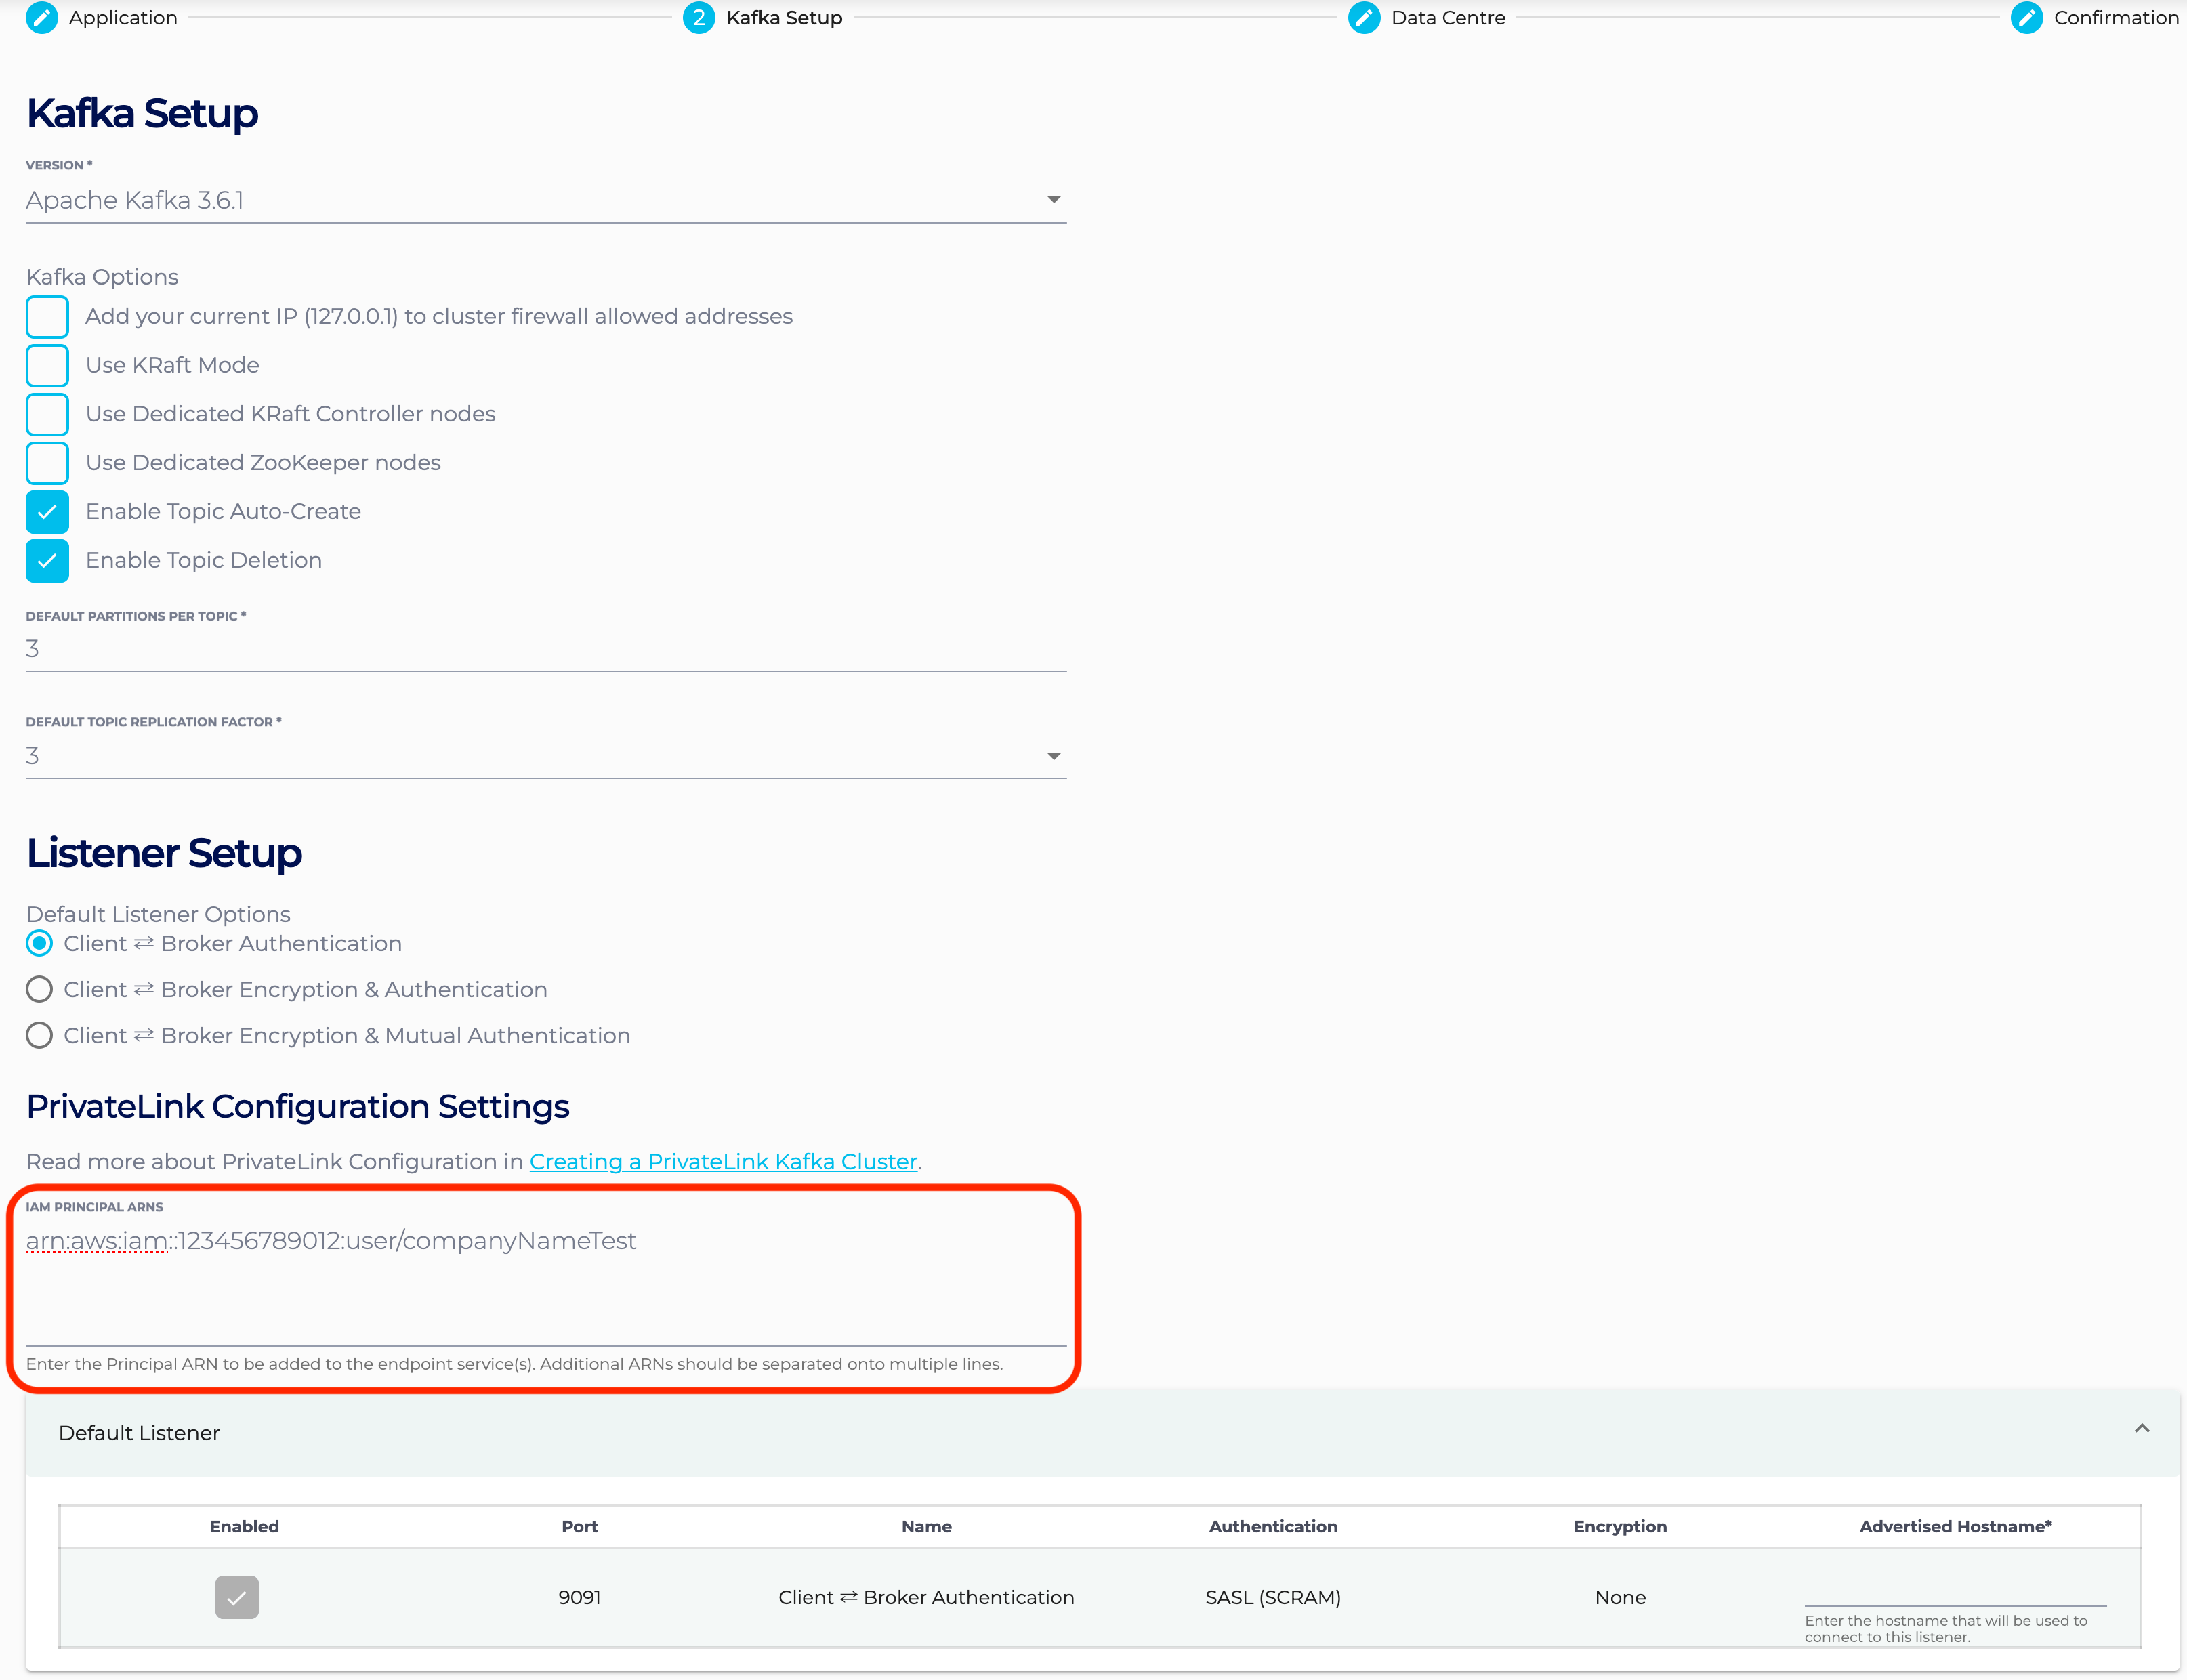Click the Confirmation step pencil icon
This screenshot has height=1680, width=2187.
coord(2026,18)
